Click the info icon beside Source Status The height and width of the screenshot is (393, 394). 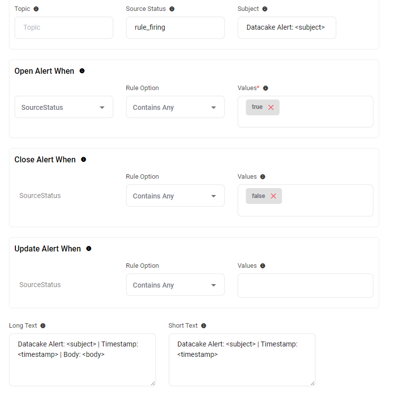(172, 9)
